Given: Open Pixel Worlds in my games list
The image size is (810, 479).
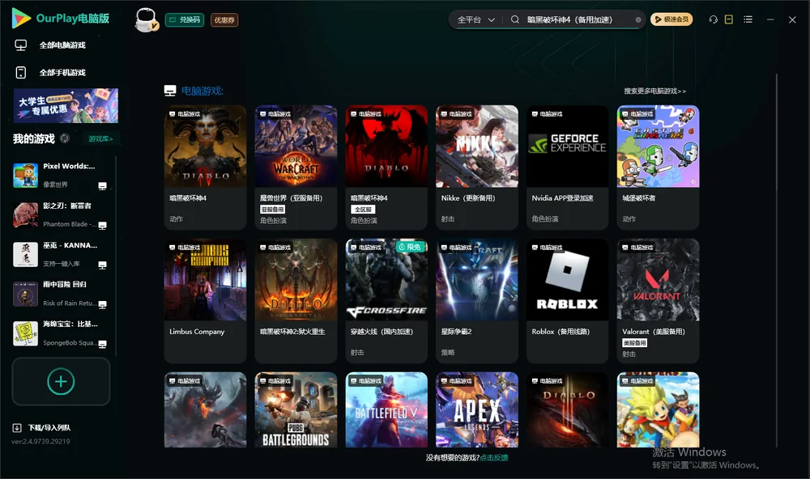Looking at the screenshot, I should click(59, 175).
